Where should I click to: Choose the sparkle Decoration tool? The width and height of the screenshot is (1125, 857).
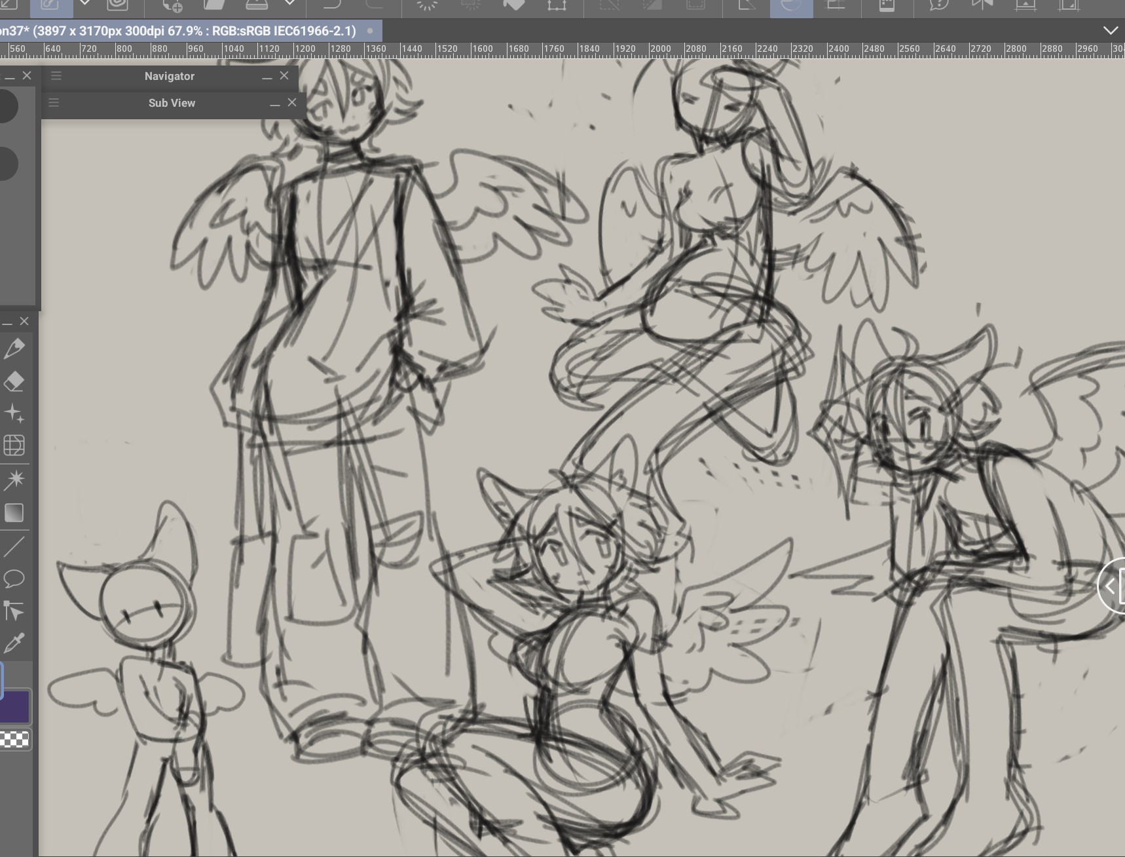point(14,413)
